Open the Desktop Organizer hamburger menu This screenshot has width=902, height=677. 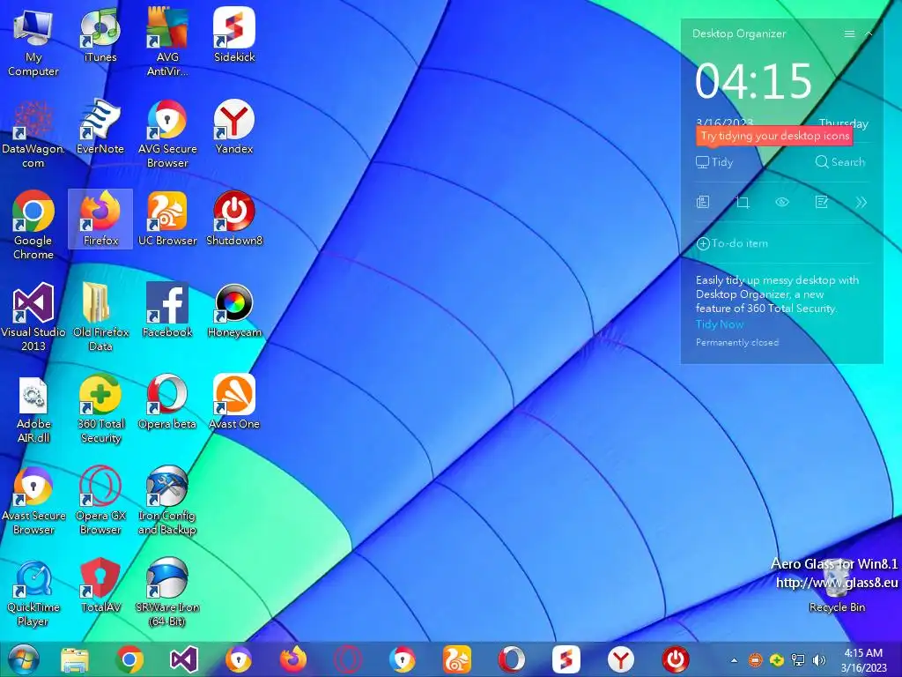point(849,34)
